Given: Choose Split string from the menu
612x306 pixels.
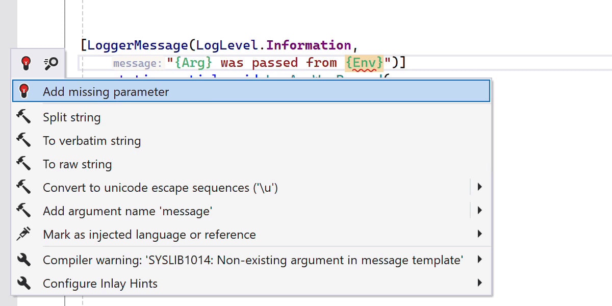Looking at the screenshot, I should point(72,117).
